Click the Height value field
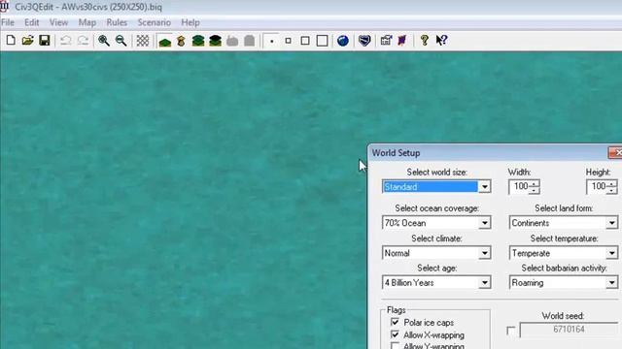 pyautogui.click(x=598, y=187)
